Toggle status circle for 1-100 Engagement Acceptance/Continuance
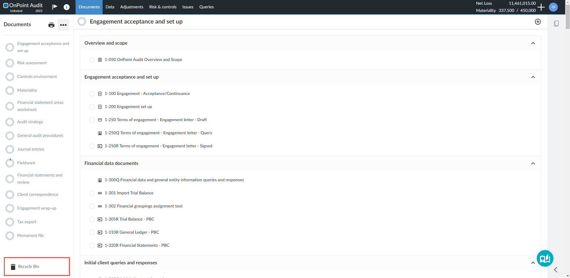570x278 pixels. 92,94
